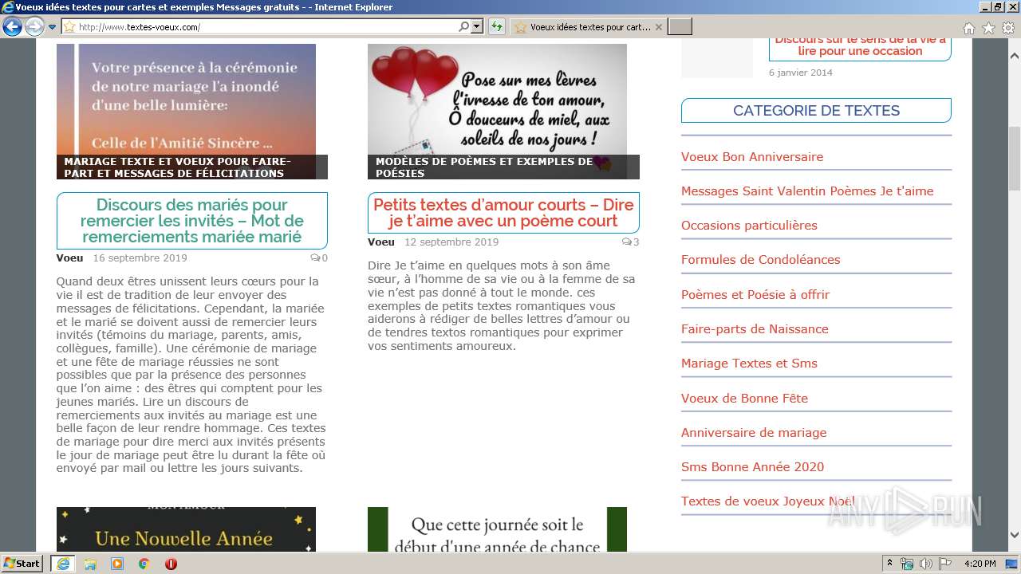Image resolution: width=1021 pixels, height=574 pixels.
Task: Open 'Faire-parts de Naissance' category
Action: [x=755, y=329]
